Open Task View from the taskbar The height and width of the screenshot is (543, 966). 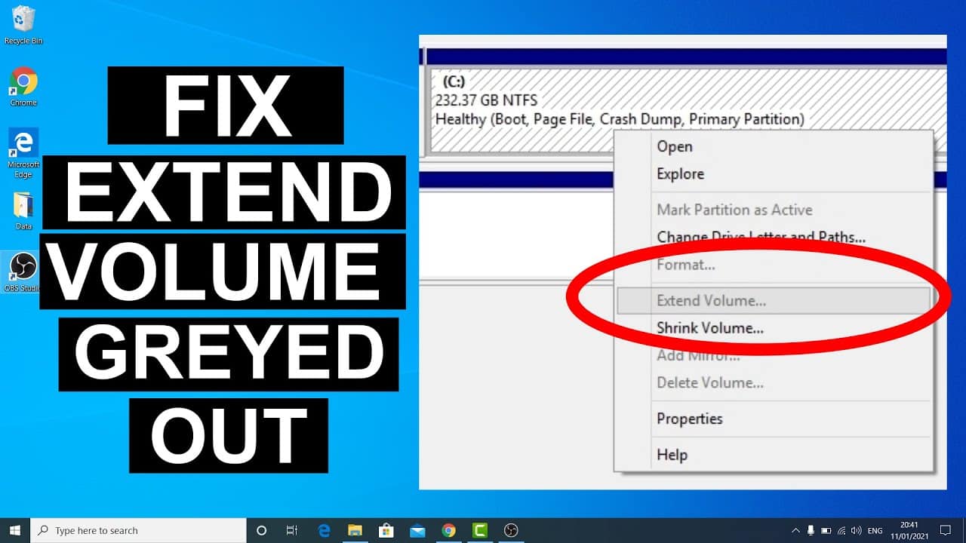click(292, 530)
